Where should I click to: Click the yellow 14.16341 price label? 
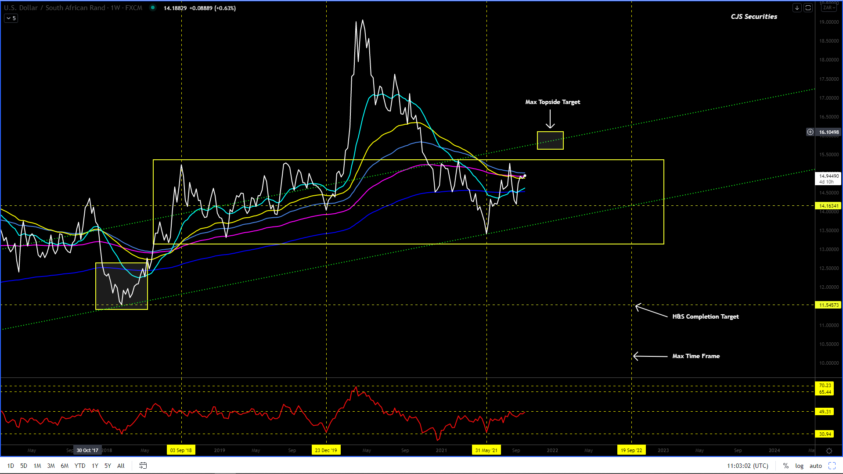tap(828, 205)
